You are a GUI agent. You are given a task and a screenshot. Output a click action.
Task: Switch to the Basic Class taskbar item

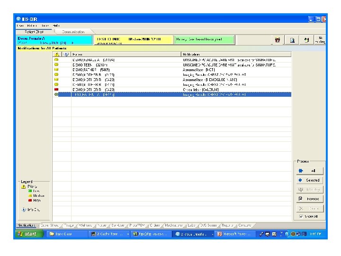pos(67,234)
